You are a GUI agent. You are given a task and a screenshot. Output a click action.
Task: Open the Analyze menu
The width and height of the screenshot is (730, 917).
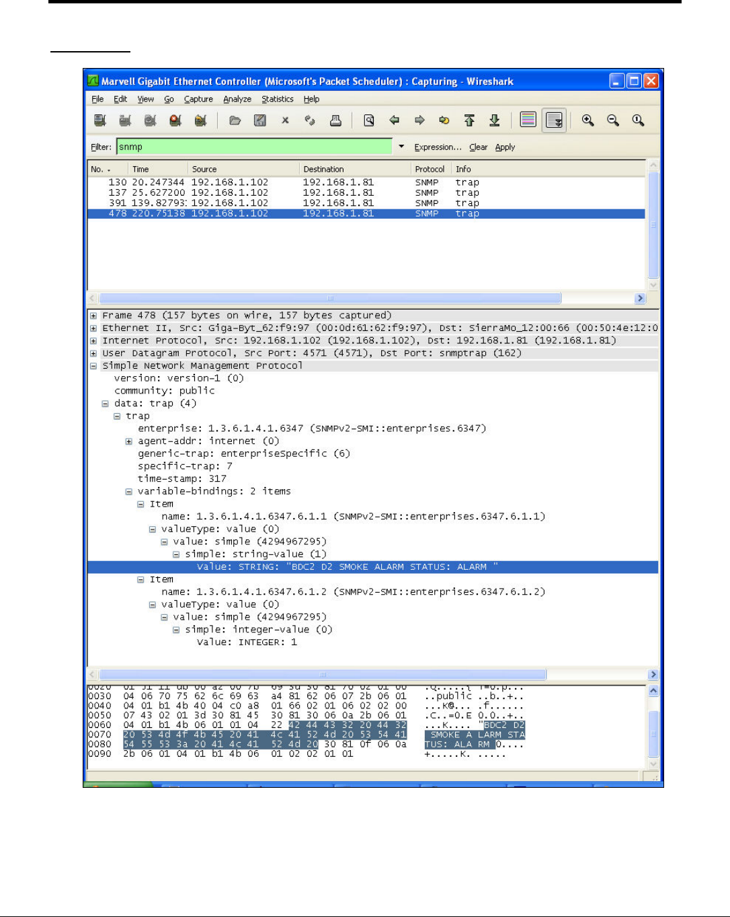point(237,99)
